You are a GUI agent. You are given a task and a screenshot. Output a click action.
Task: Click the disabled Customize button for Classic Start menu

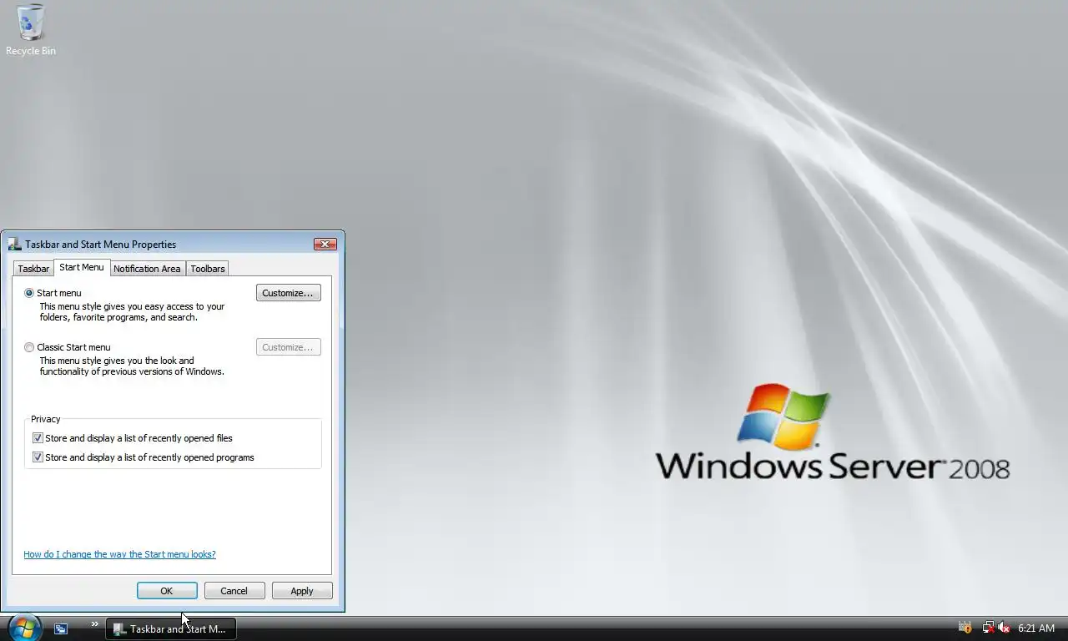point(288,347)
